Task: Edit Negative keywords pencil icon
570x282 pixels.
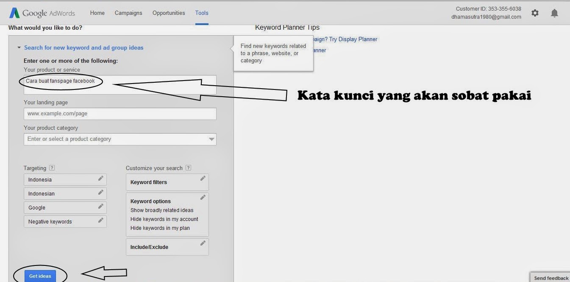Action: (x=101, y=221)
